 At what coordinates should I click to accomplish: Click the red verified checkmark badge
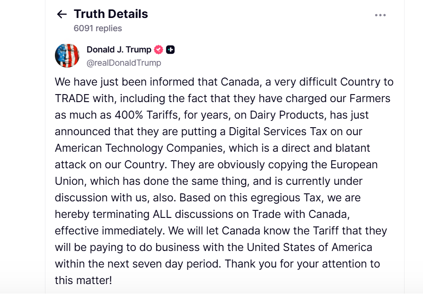coord(159,50)
